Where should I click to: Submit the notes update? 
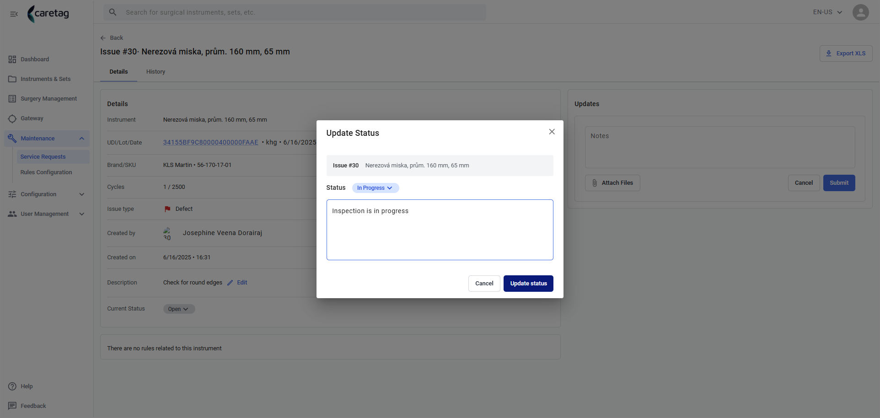point(839,183)
